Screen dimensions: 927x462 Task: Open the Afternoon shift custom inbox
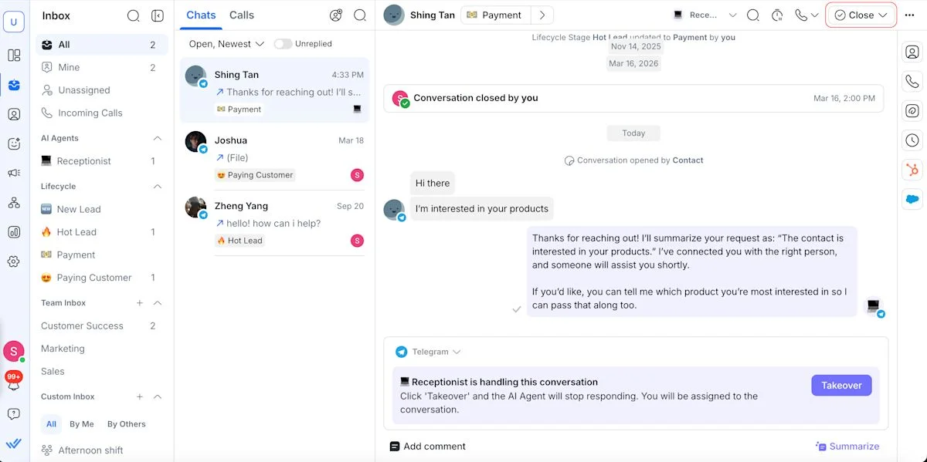click(x=100, y=450)
